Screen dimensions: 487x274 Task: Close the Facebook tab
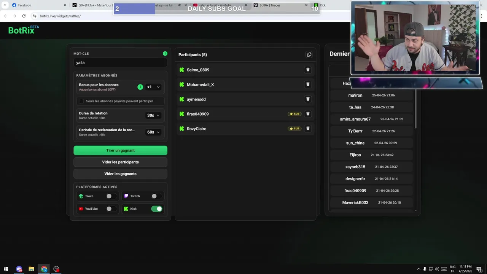coord(65,5)
